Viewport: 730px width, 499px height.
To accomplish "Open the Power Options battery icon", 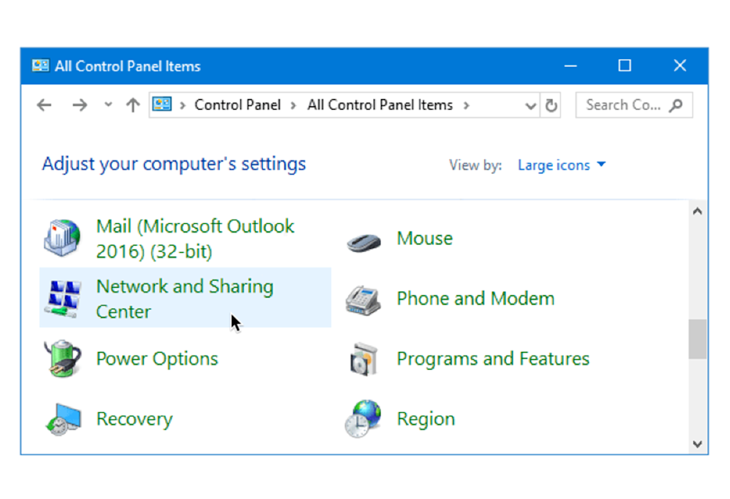I will 63,358.
